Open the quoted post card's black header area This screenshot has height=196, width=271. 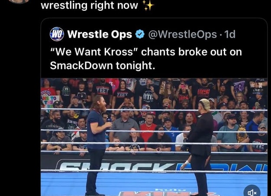pos(154,48)
